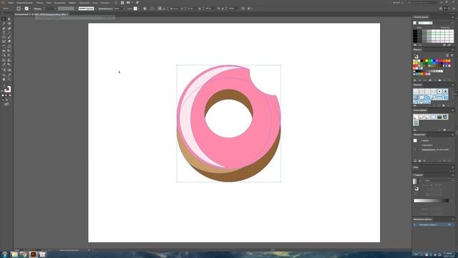The width and height of the screenshot is (458, 258).
Task: Switch Swatches panel to thumbnail view
Action: [452, 55]
